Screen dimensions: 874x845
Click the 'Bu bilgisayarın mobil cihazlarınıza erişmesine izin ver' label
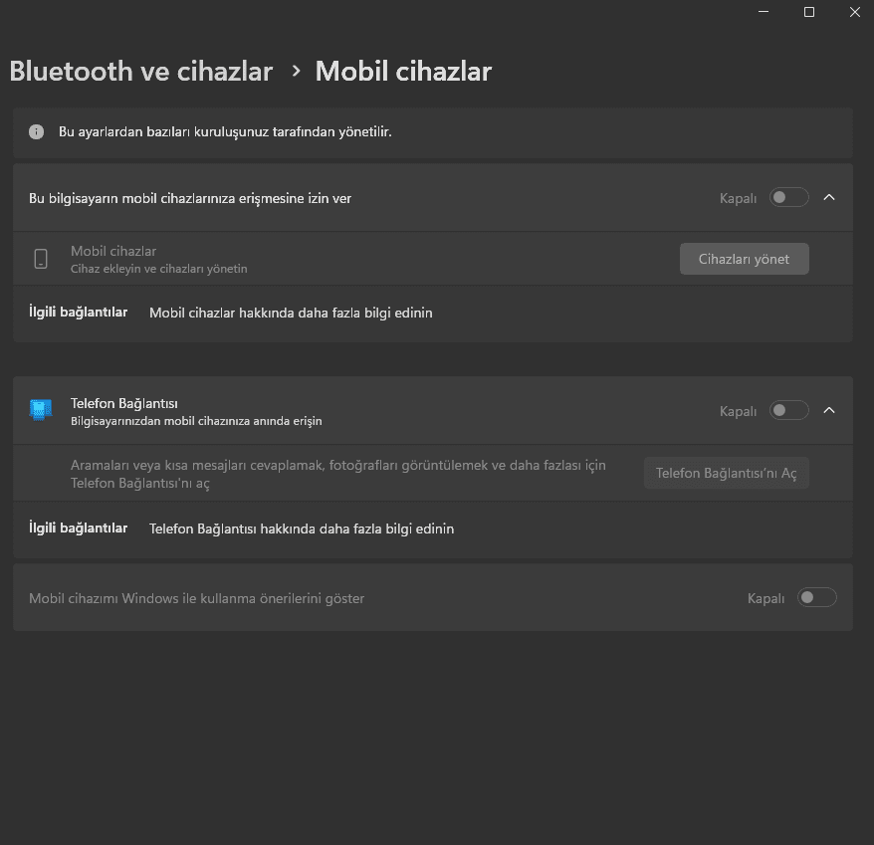coord(190,198)
